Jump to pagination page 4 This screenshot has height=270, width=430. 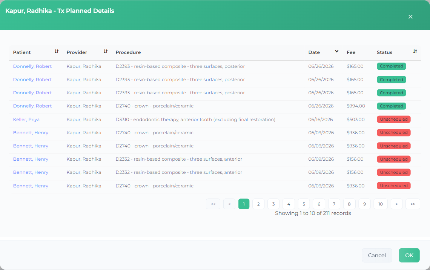pos(289,204)
